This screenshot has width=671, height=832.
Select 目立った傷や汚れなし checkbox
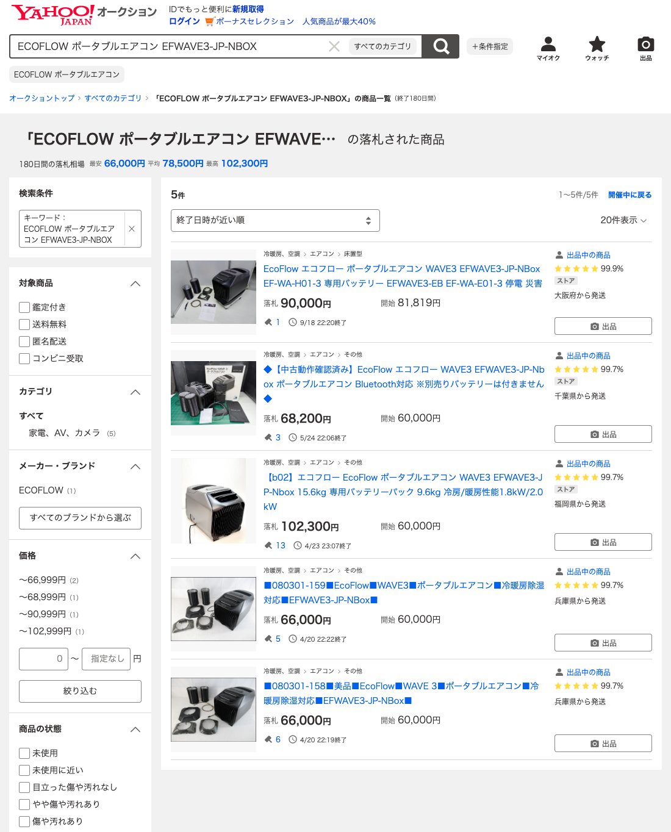(24, 787)
